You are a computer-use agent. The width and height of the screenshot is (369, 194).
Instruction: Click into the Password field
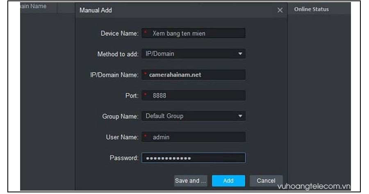click(x=194, y=158)
